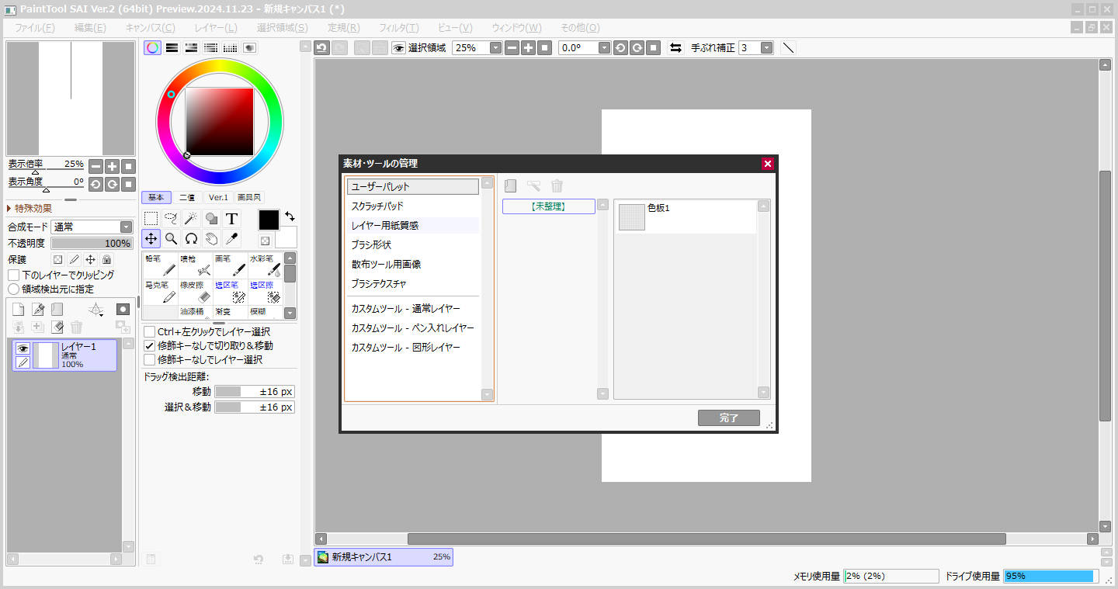This screenshot has height=589, width=1118.
Task: Click the flip canvas horizontally icon
Action: click(x=675, y=48)
